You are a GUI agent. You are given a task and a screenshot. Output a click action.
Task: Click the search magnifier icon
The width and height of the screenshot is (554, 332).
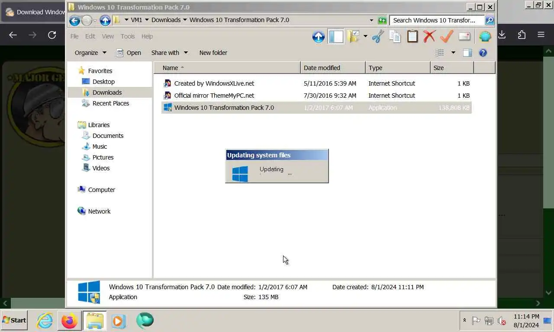(490, 20)
